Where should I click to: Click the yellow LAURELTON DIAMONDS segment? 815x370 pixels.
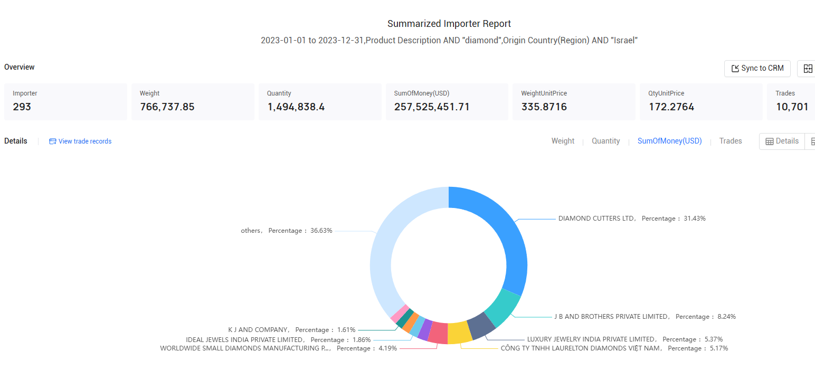[459, 333]
